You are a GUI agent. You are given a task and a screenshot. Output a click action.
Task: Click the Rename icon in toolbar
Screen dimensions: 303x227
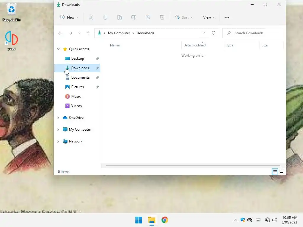coord(134,17)
